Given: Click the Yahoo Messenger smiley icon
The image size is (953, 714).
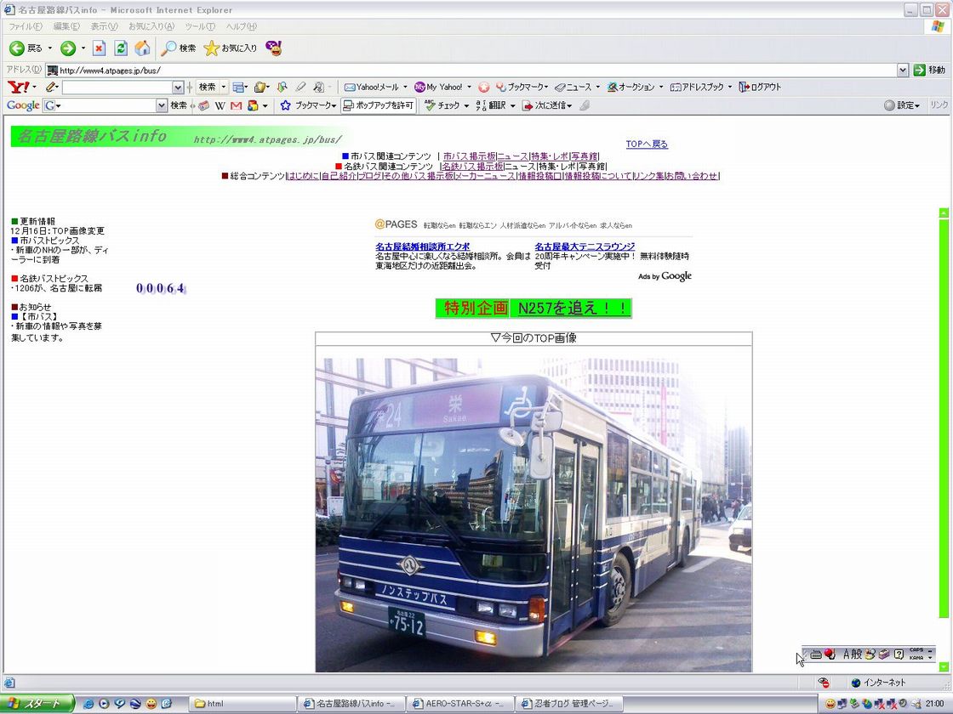Looking at the screenshot, I should tap(274, 48).
